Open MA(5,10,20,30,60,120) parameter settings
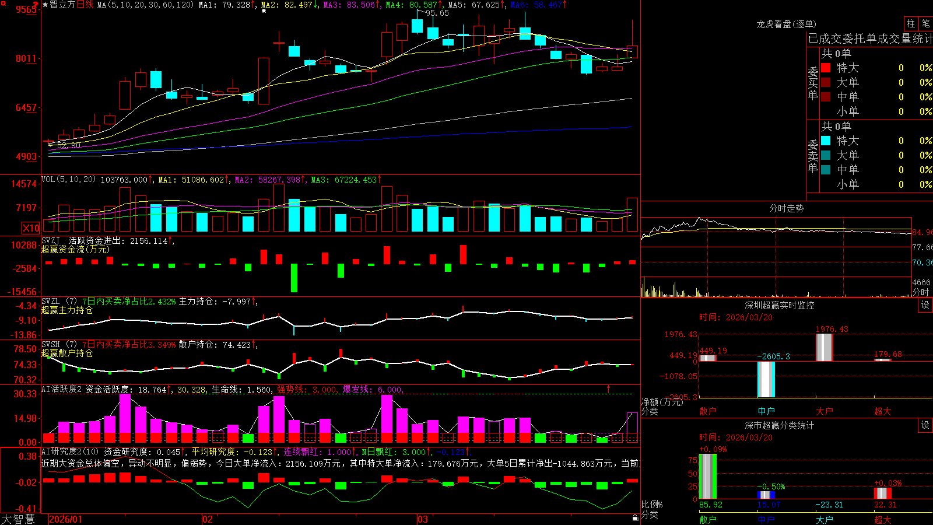The width and height of the screenshot is (933, 525). point(145,5)
